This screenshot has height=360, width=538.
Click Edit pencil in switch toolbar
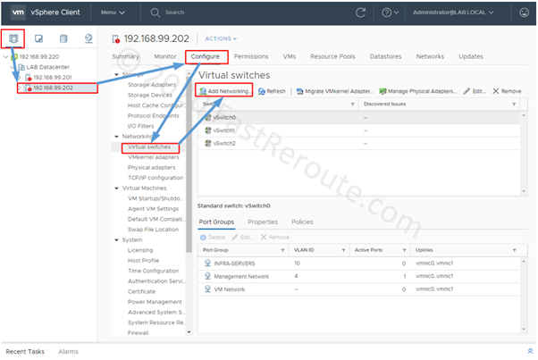pyautogui.click(x=475, y=91)
